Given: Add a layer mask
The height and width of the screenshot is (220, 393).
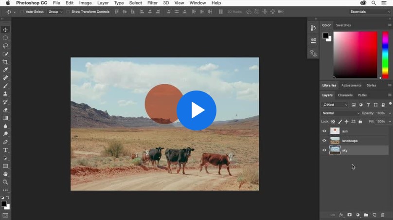Looking at the screenshot, I should click(349, 215).
